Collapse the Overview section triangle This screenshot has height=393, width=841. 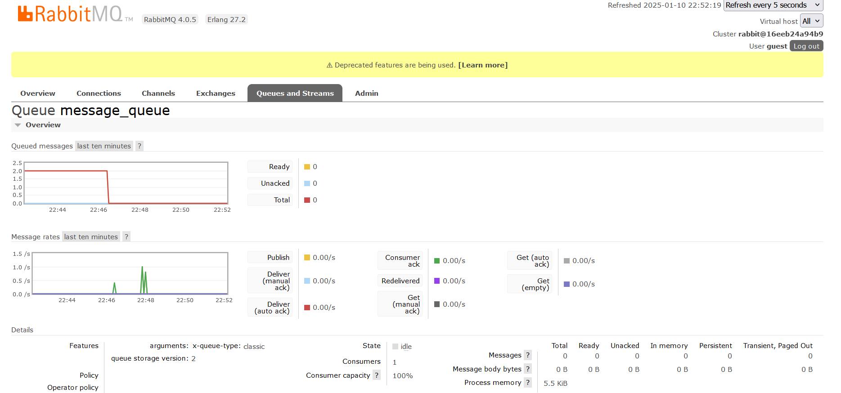tap(18, 125)
